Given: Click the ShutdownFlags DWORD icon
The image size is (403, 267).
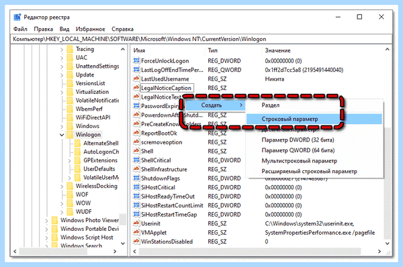Looking at the screenshot, I should click(136, 178).
